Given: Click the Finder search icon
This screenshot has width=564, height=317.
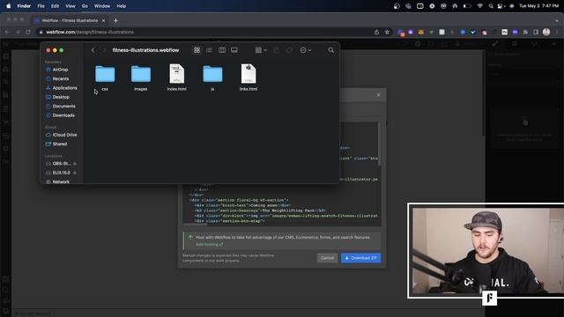Looking at the screenshot, I should 331,50.
